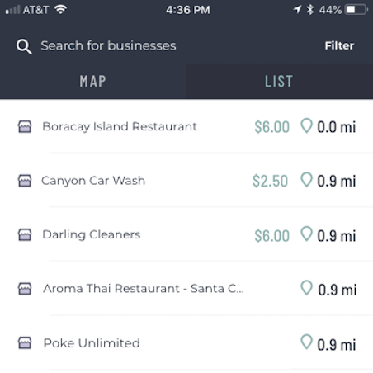The height and width of the screenshot is (373, 373).
Task: Tap the location pin in Darling Cleaners row
Action: (x=306, y=234)
